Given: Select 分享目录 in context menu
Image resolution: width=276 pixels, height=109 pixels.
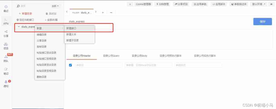Looking at the screenshot, I should click(x=50, y=41).
